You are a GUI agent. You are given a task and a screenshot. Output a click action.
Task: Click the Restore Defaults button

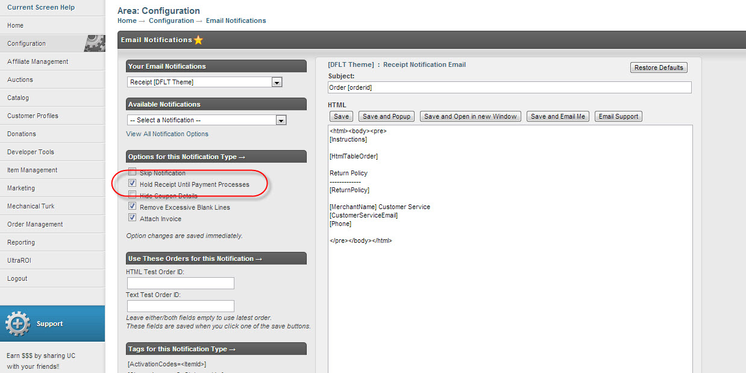coord(659,67)
